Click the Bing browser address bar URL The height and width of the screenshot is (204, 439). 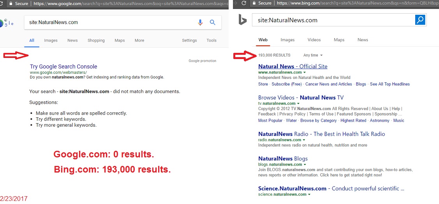point(358,3)
